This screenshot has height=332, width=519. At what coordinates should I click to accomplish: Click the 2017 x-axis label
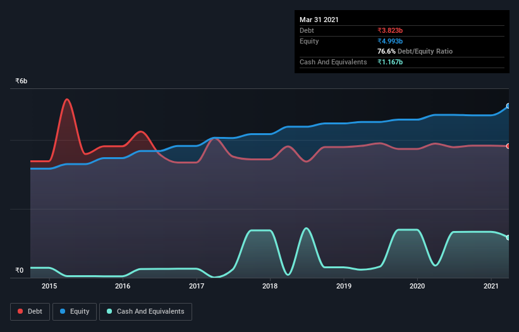click(197, 286)
